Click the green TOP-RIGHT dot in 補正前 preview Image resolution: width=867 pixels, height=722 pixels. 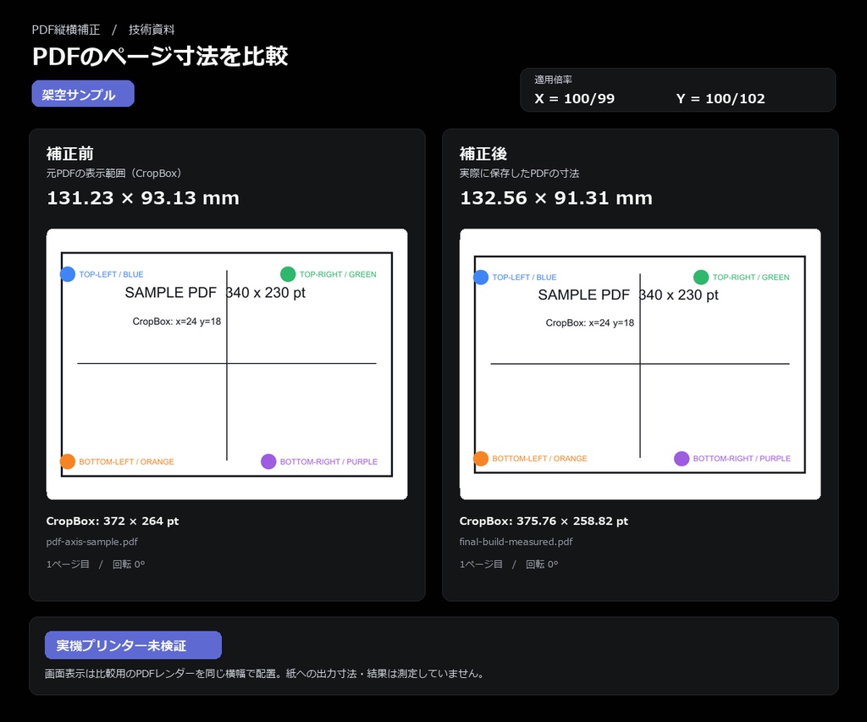[x=288, y=274]
